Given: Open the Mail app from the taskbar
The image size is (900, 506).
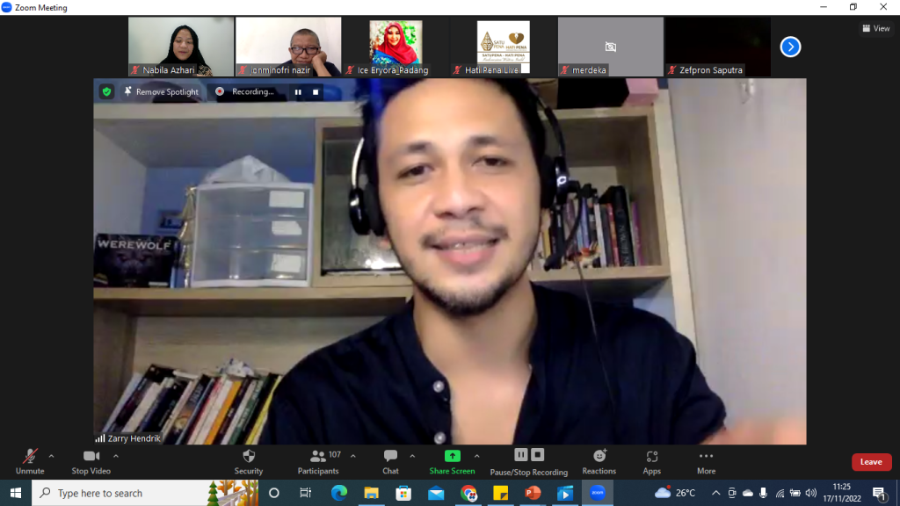Looking at the screenshot, I should pyautogui.click(x=436, y=493).
